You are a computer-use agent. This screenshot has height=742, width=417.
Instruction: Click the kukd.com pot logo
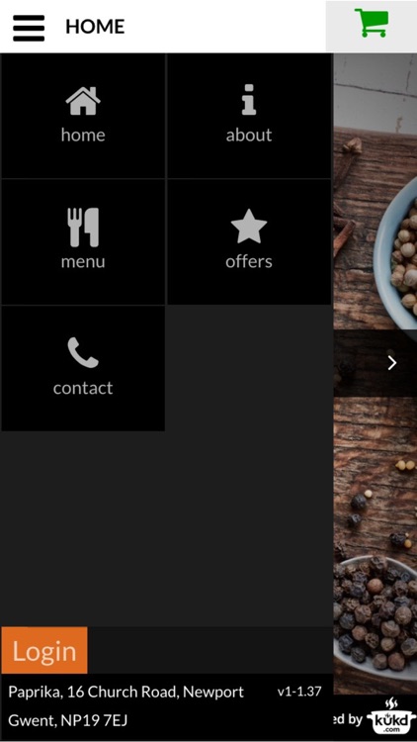tap(391, 716)
